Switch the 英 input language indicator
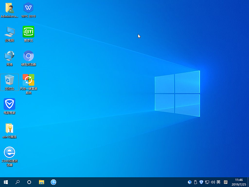The height and width of the screenshot is (187, 249). tap(219, 182)
